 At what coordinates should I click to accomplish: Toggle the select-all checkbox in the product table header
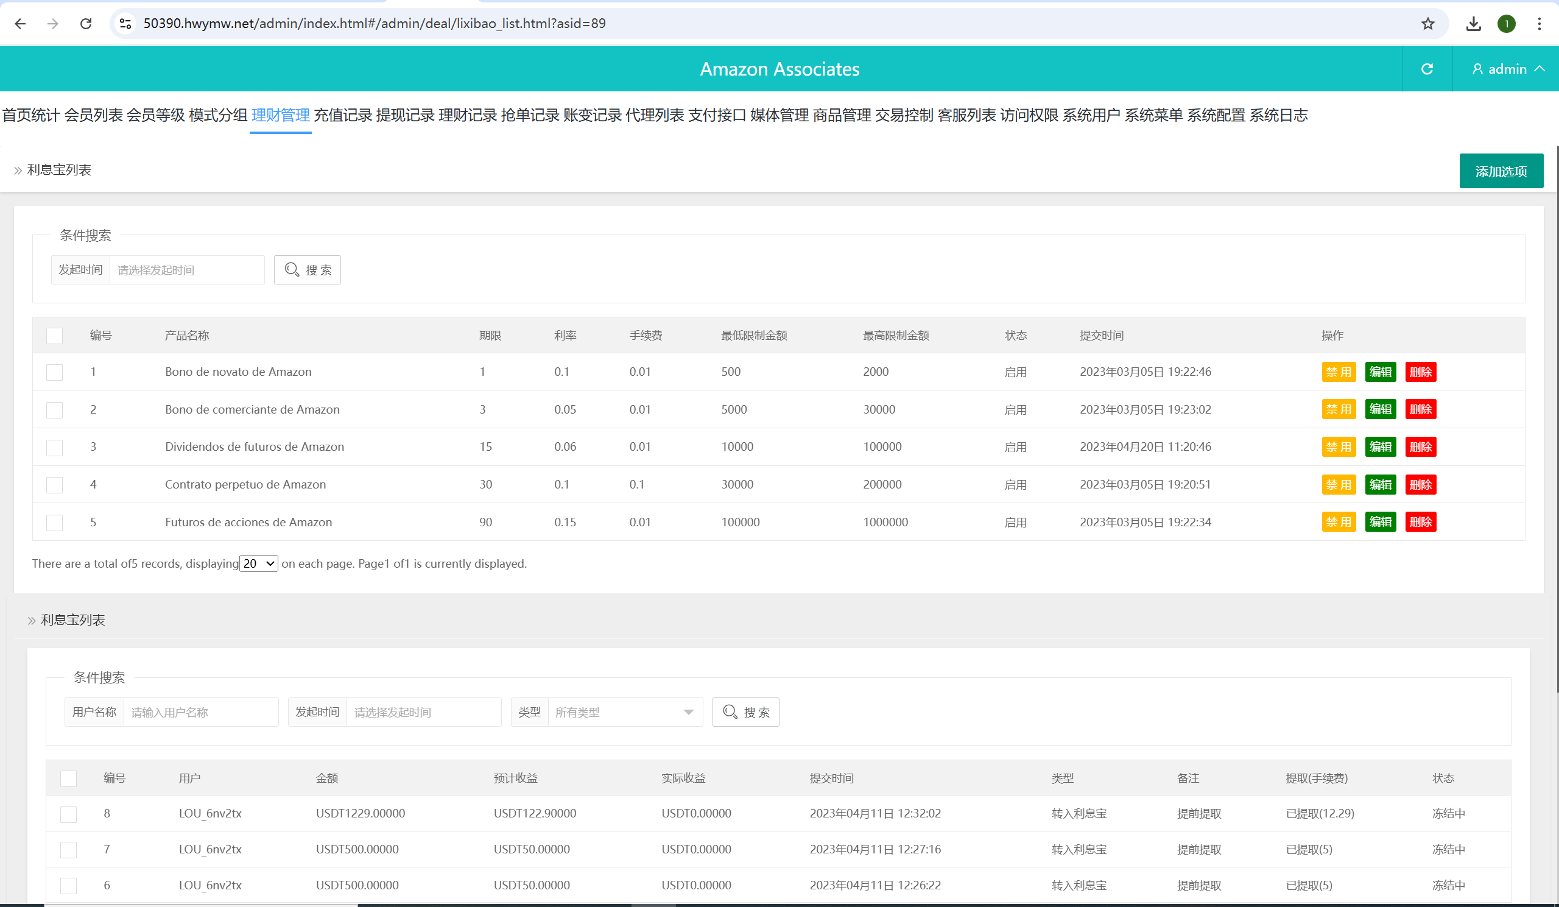tap(54, 336)
